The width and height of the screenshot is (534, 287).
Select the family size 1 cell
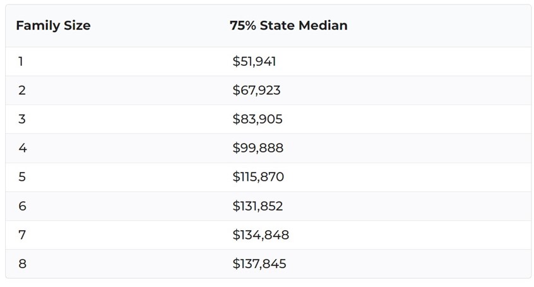coord(21,61)
